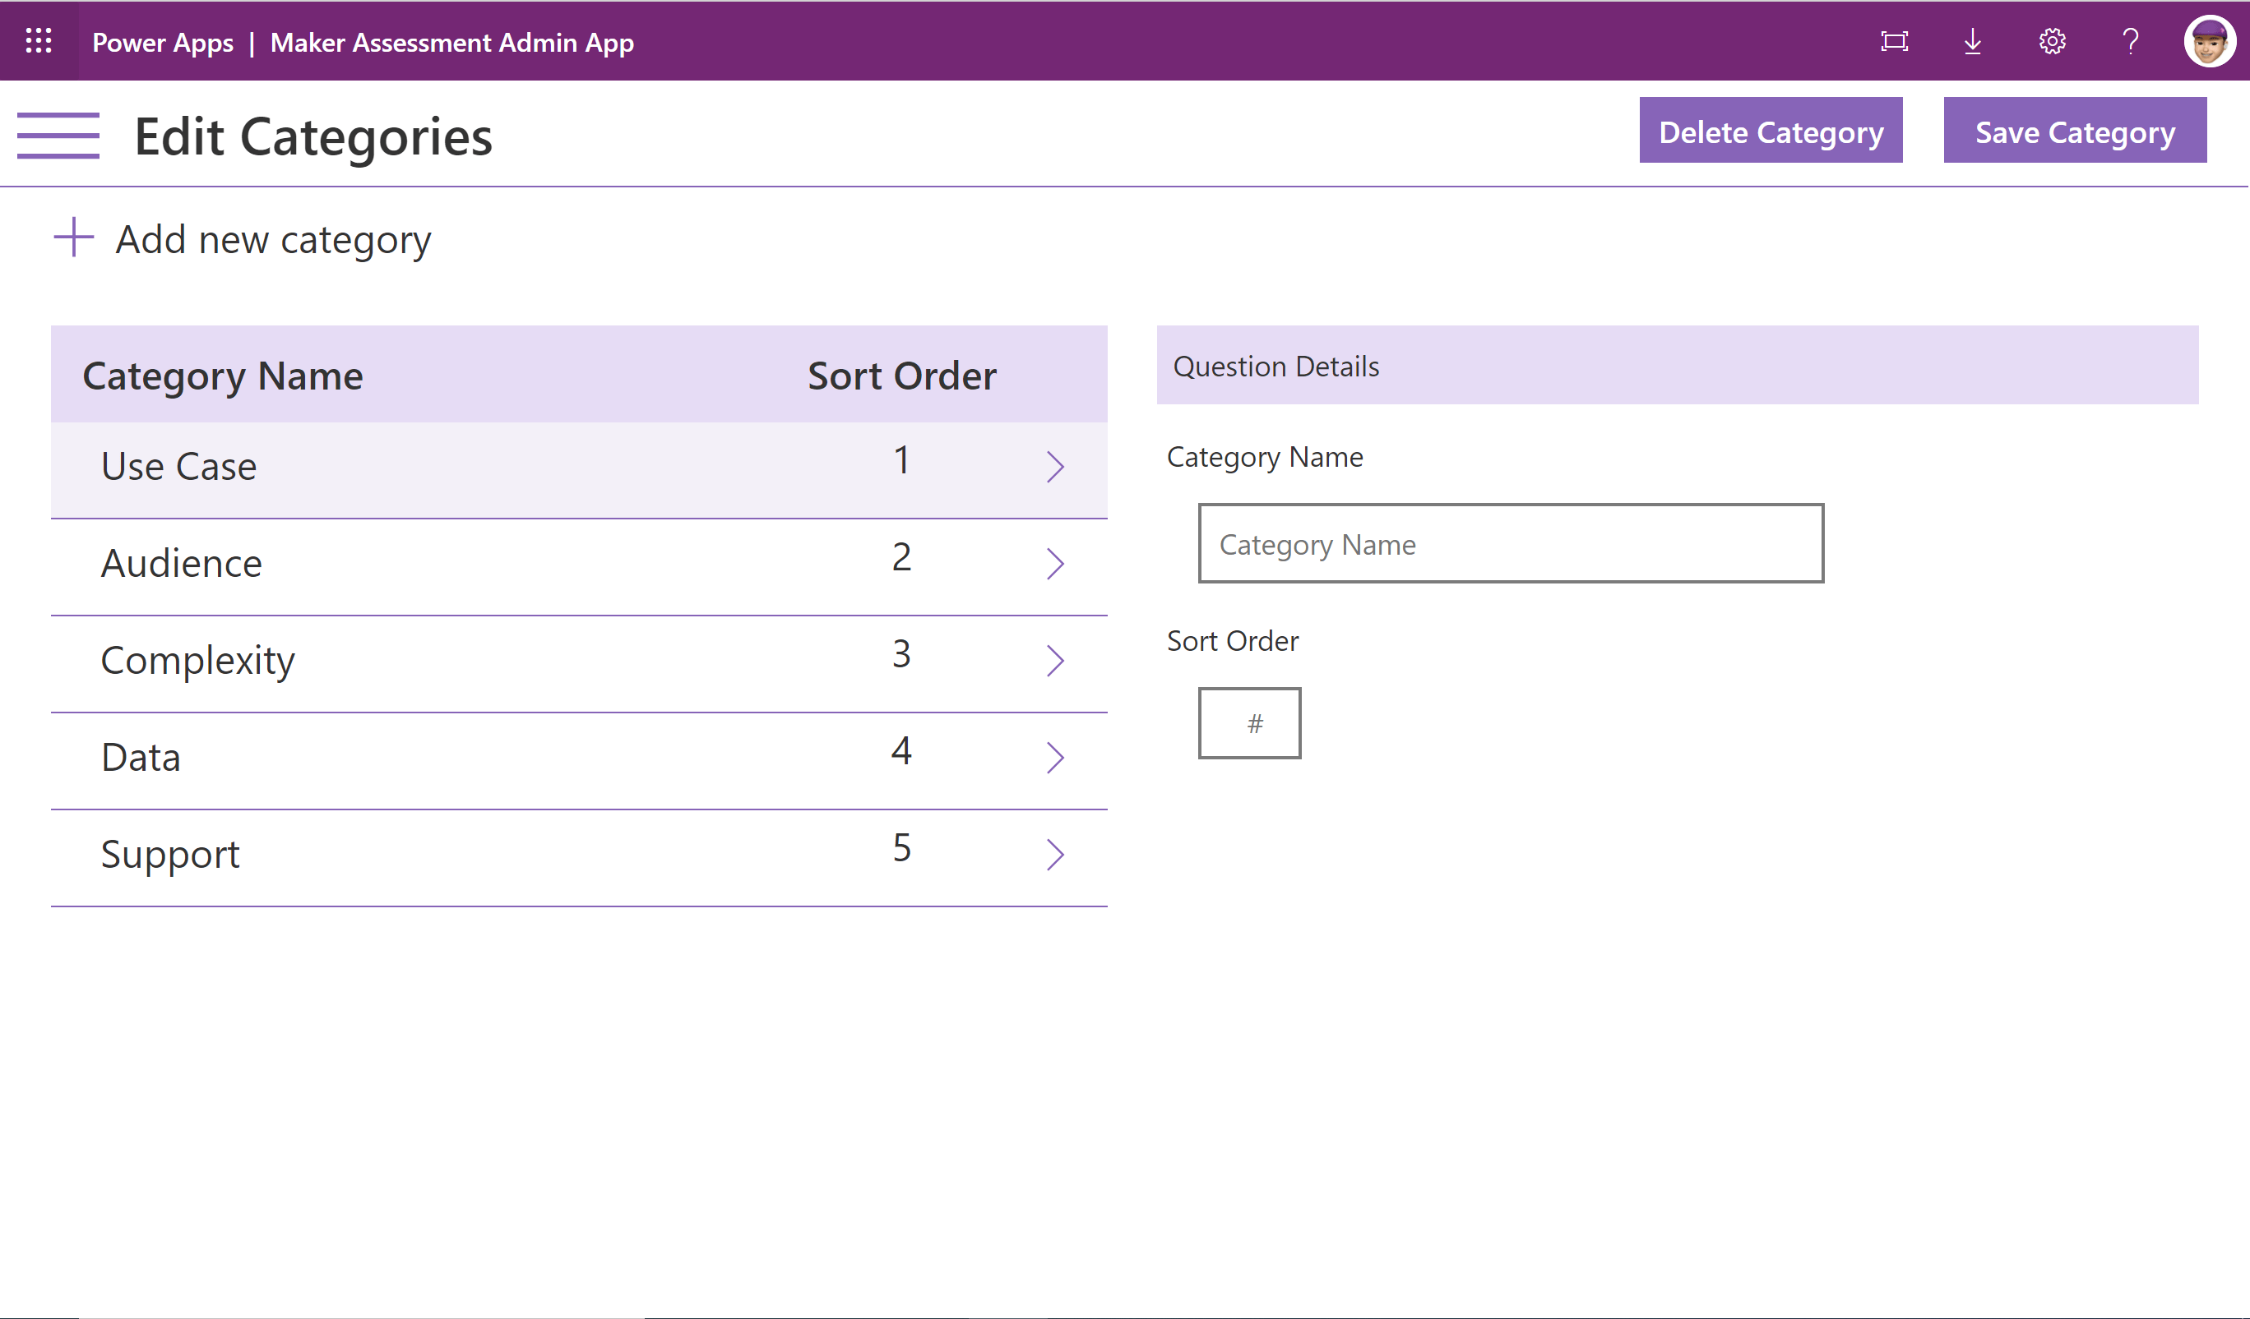Screen dimensions: 2250x1319
Task: Expand the Use Case row chevron
Action: (x=1055, y=467)
